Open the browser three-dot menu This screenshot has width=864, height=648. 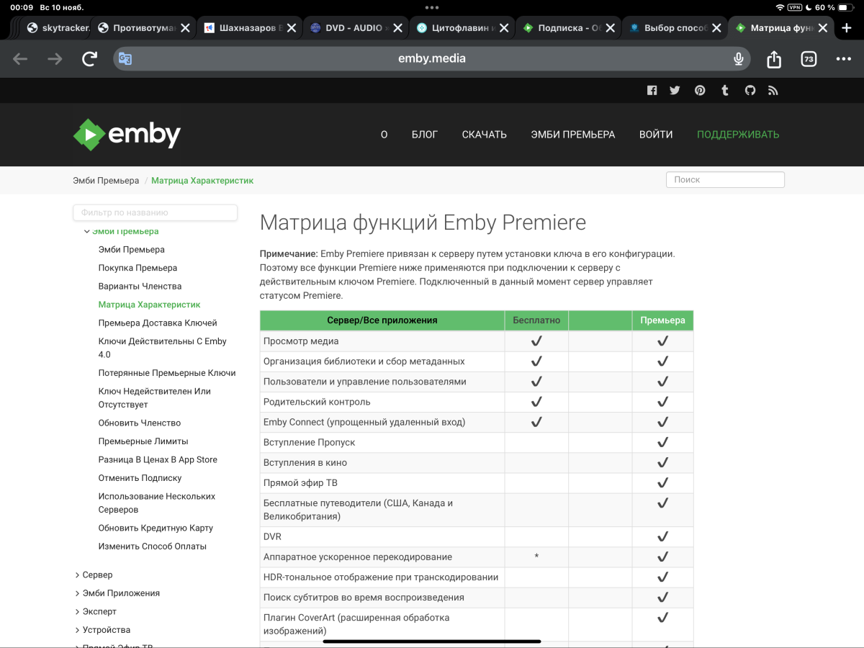[x=843, y=59]
